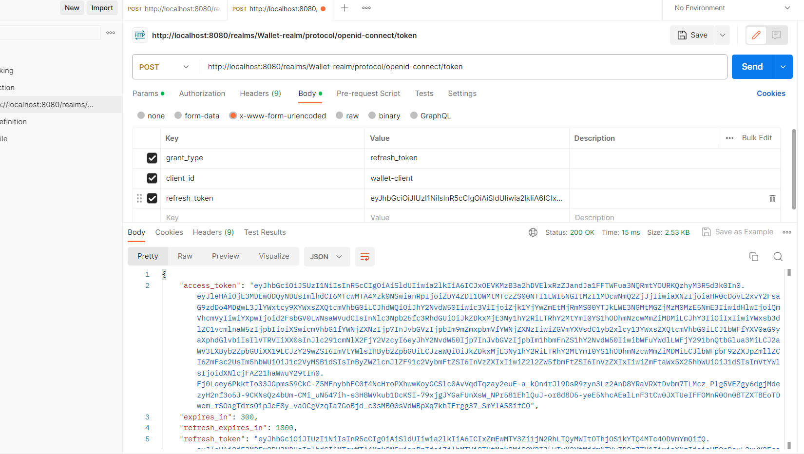804x454 pixels.
Task: Expand the Save options arrow
Action: [x=723, y=35]
